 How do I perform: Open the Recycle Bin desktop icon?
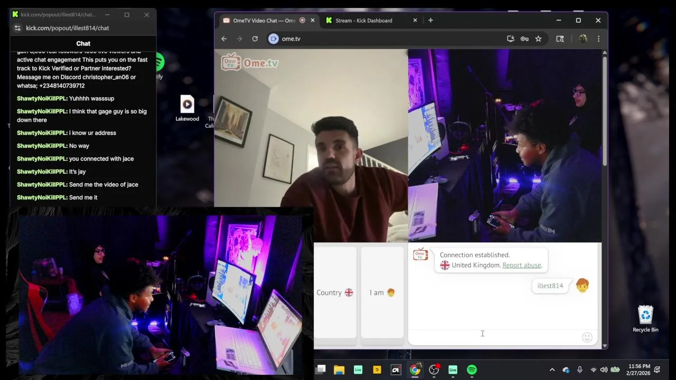pos(645,319)
